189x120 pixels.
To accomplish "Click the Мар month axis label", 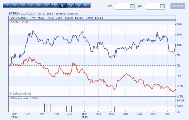I will coord(112,114).
